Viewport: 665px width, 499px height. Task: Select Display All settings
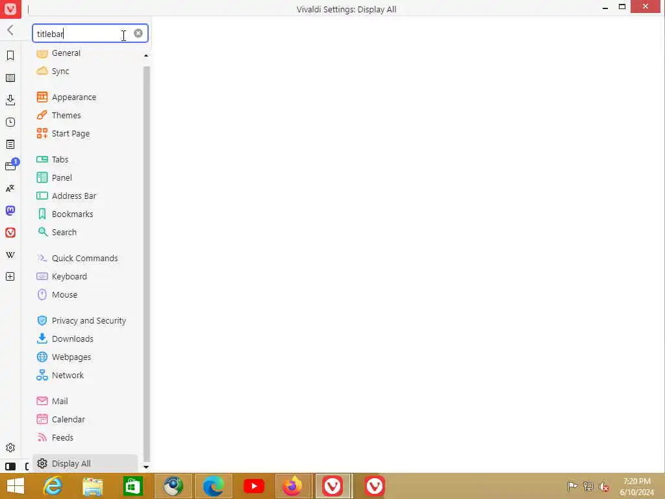pos(85,464)
